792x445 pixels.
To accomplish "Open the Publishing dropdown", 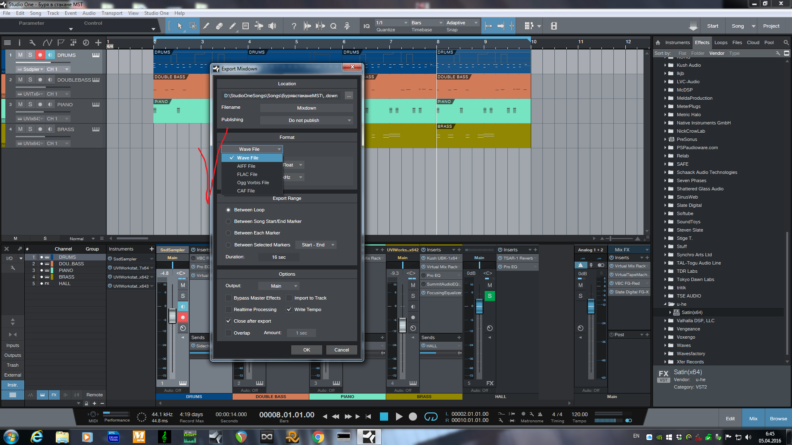I will click(x=306, y=120).
